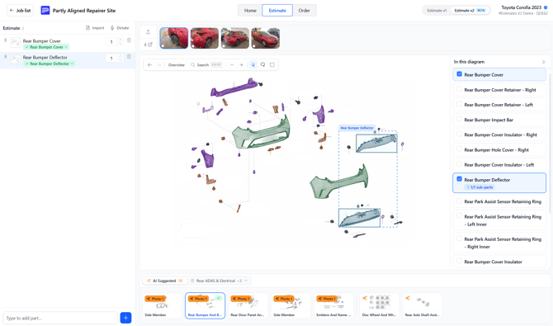553x326 pixels.
Task: Check Rear Bumper Cover Retainer - Right
Action: pos(459,89)
